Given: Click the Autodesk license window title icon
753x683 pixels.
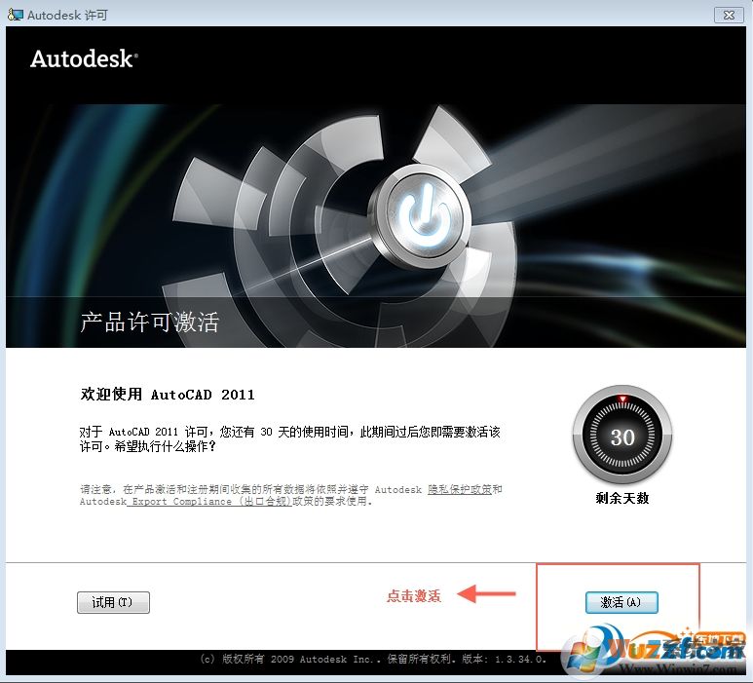Looking at the screenshot, I should click(15, 15).
